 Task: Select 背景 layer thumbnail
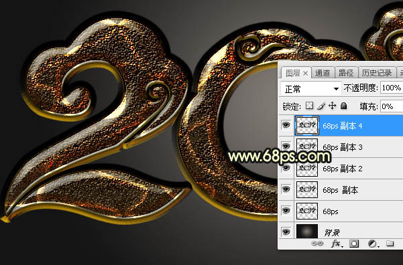(x=307, y=232)
